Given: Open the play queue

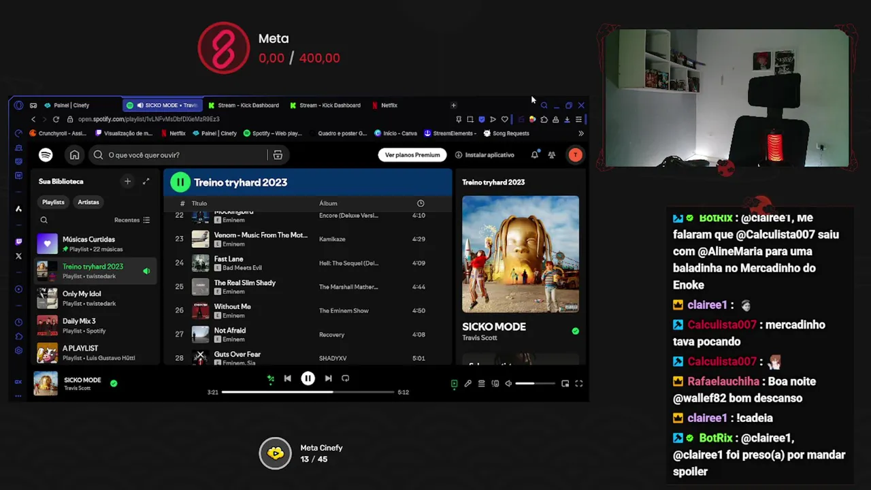Looking at the screenshot, I should [481, 384].
